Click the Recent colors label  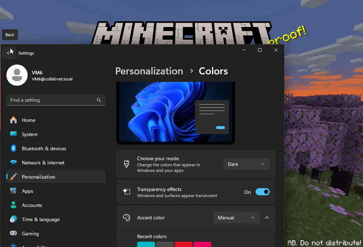coord(152,236)
